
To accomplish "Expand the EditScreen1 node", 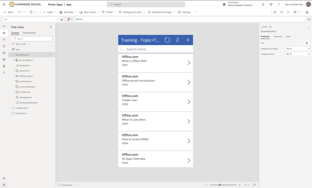I will coord(10,114).
